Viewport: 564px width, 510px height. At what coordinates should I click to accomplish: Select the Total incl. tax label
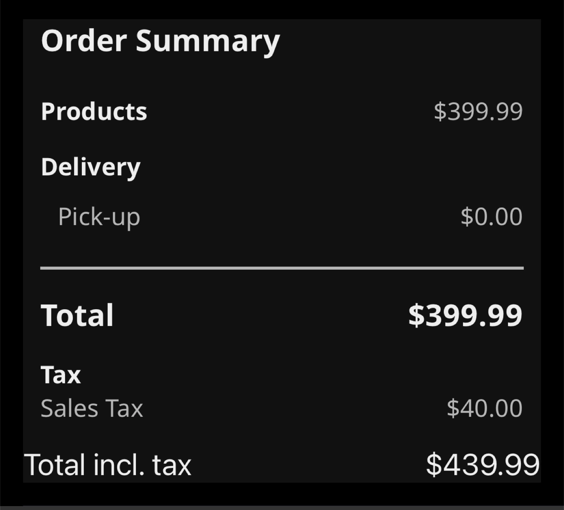pyautogui.click(x=108, y=465)
